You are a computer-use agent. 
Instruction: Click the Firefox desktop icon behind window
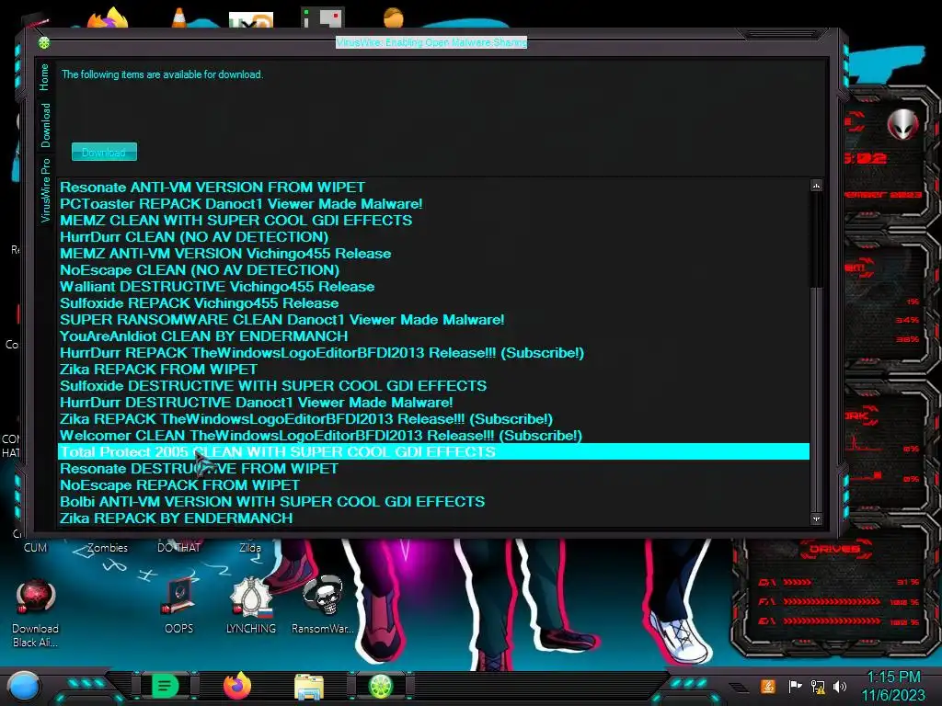[109, 18]
